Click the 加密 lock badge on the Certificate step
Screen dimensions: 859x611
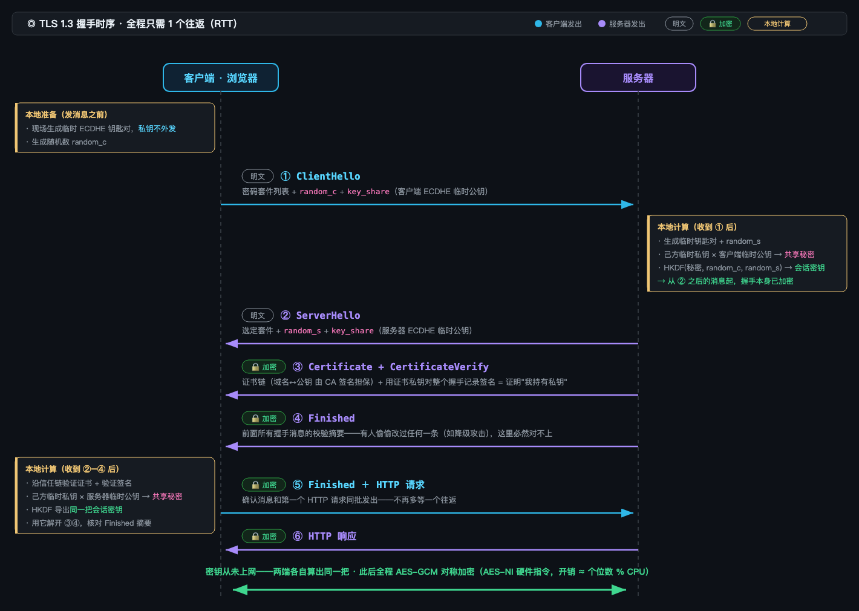pyautogui.click(x=264, y=367)
